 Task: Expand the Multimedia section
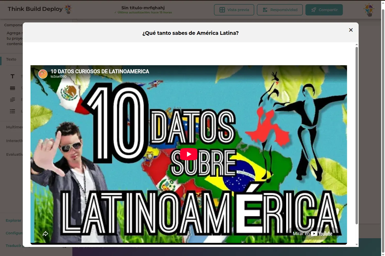click(14, 127)
